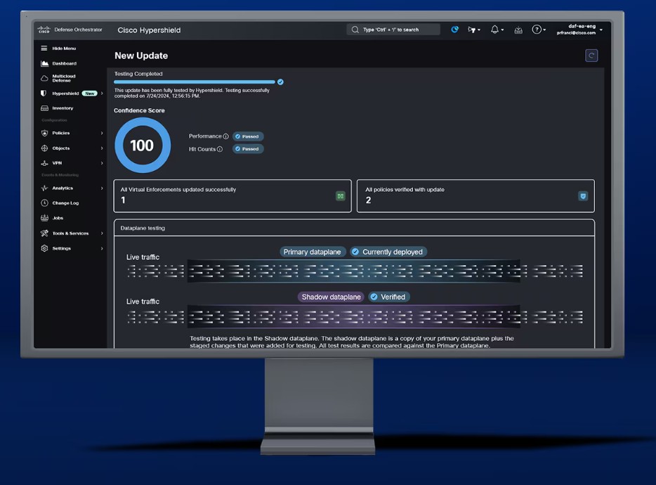Viewport: 656px width, 485px height.
Task: Click the Change Log clock icon
Action: (44, 202)
